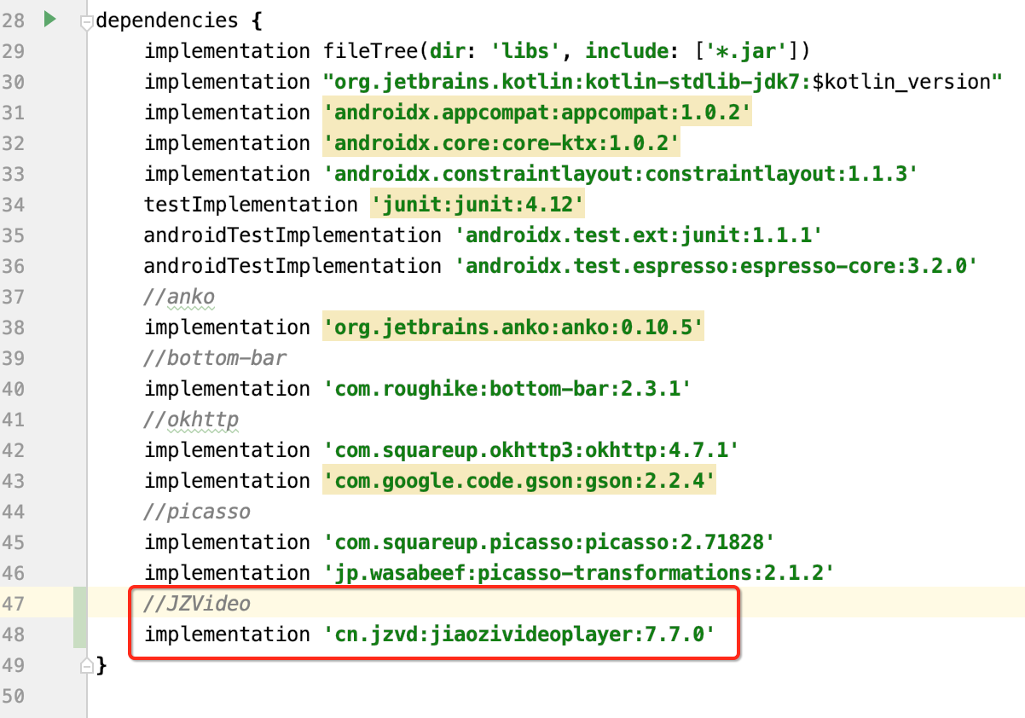
Task: Click the //picasso comment
Action: tap(197, 512)
